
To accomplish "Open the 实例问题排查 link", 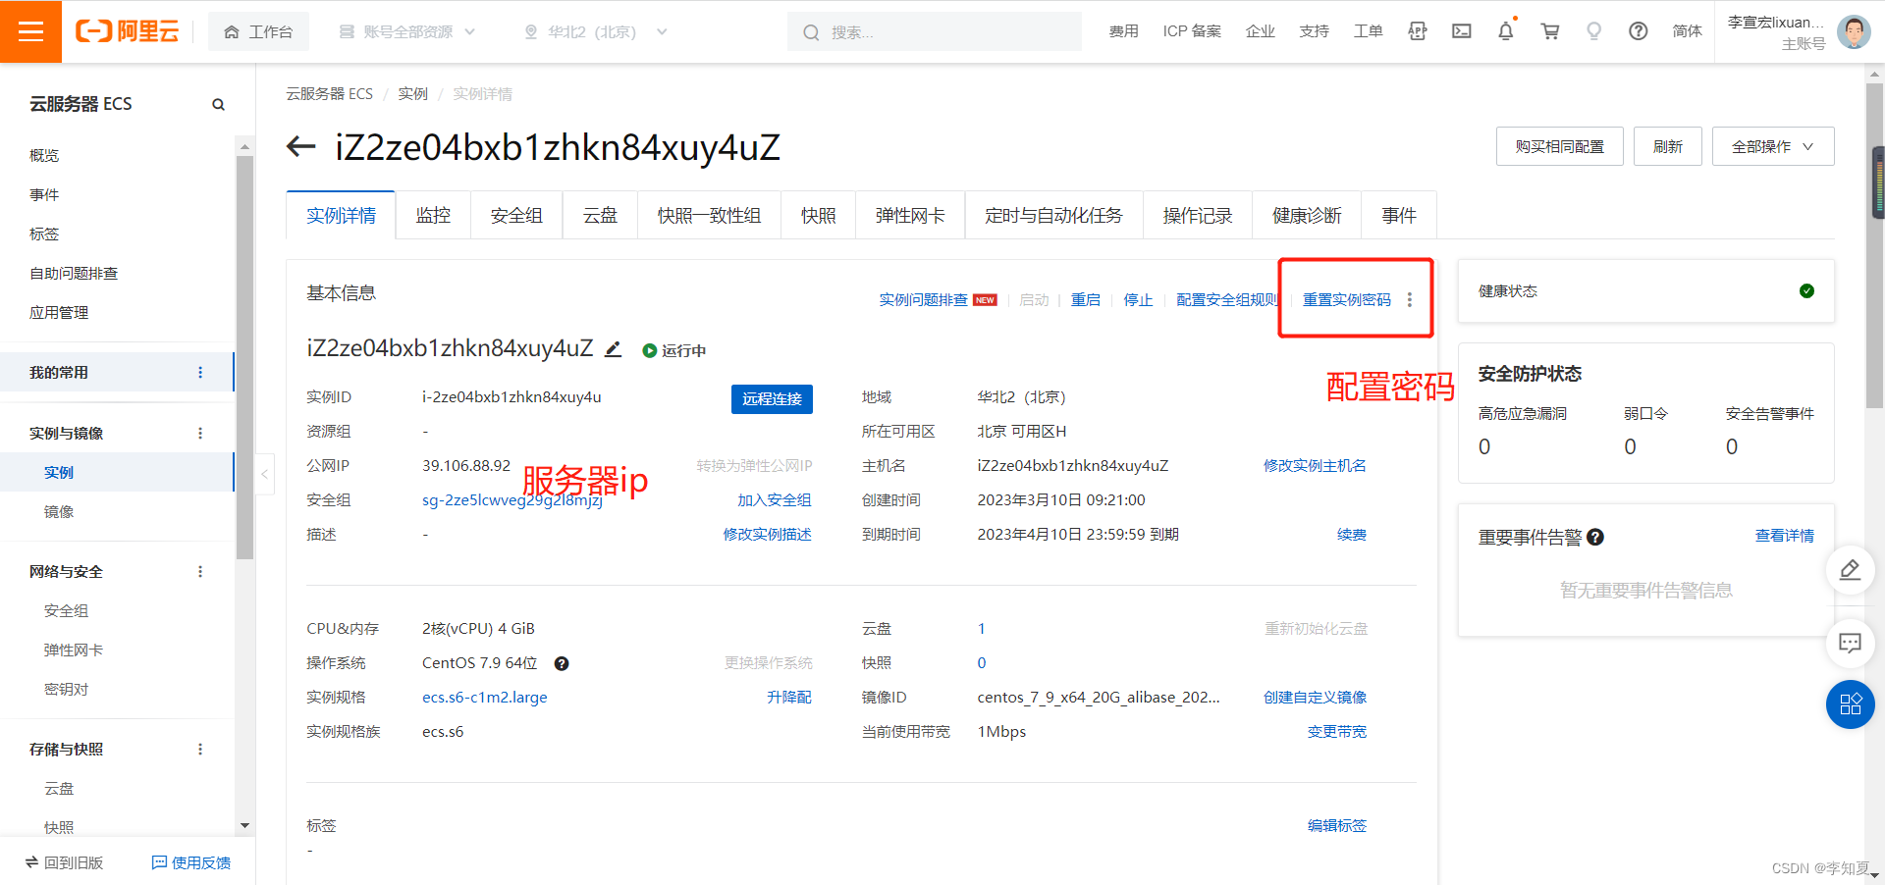I will tap(923, 300).
